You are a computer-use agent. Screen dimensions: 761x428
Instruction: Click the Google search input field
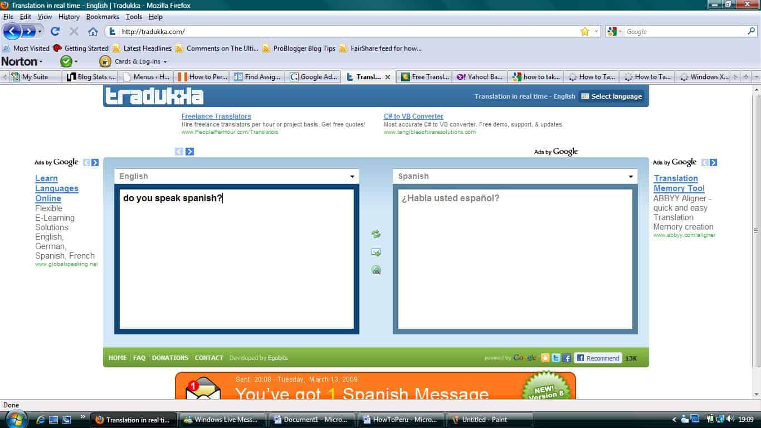pyautogui.click(x=685, y=32)
